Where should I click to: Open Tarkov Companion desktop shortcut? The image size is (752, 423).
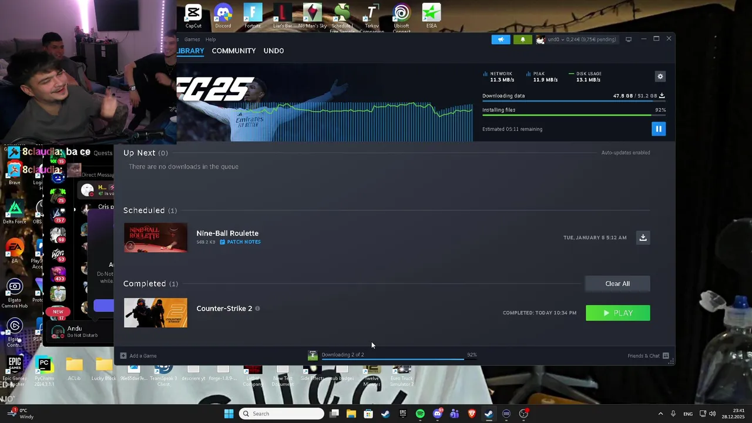(372, 18)
